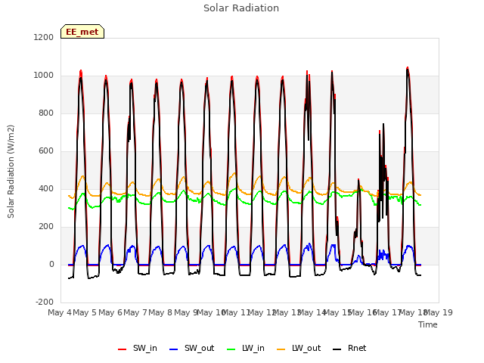Click the Rnet legend label
This screenshot has height=363, width=484.
(x=357, y=348)
